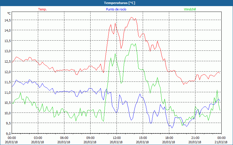Click the 21:00 time axis label
Viewport: 233px width, 145px height.
tap(195, 138)
